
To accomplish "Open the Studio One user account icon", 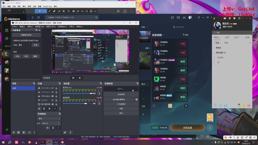I will point(118,11).
